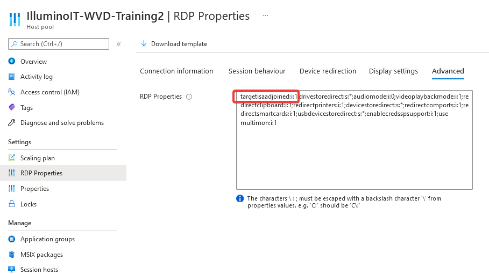
Task: Open Overview in the sidebar
Action: pyautogui.click(x=34, y=62)
